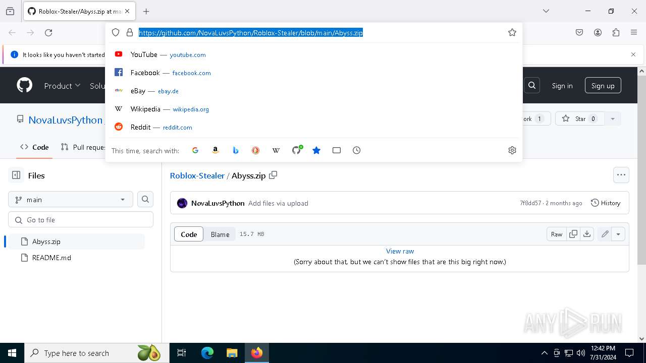Edit file with pencil icon
Screen dimensions: 646x363
pyautogui.click(x=605, y=234)
